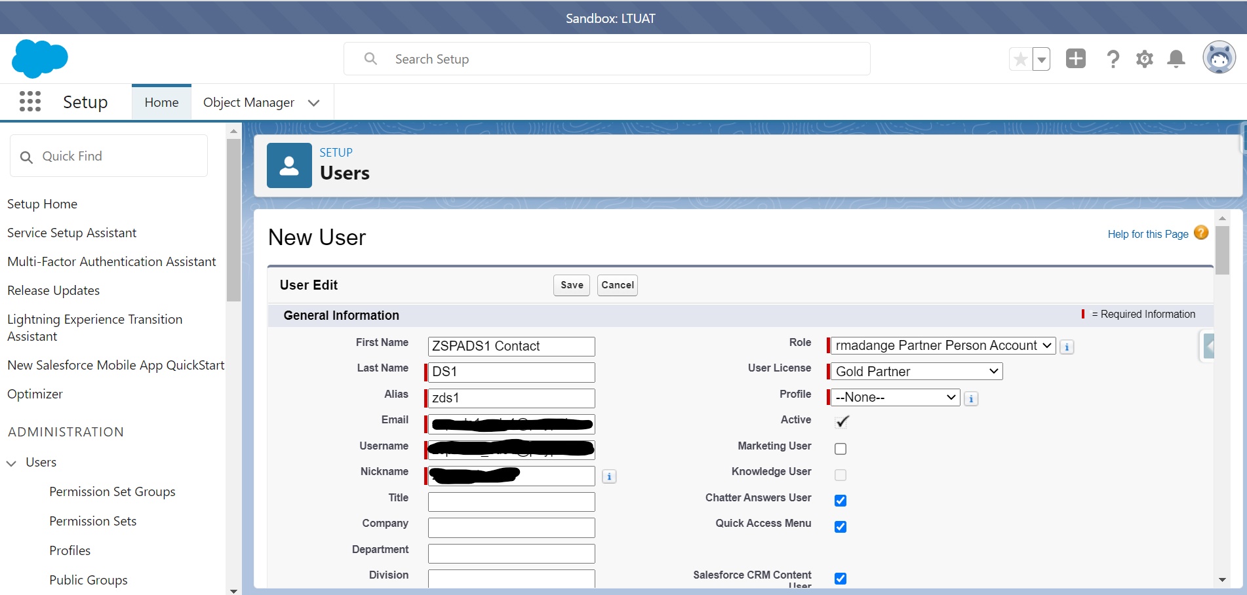
Task: Click the Last Name field
Action: (x=511, y=372)
